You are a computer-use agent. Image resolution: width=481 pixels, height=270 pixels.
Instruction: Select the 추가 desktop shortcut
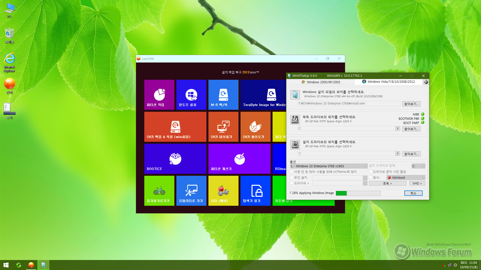coord(9,111)
